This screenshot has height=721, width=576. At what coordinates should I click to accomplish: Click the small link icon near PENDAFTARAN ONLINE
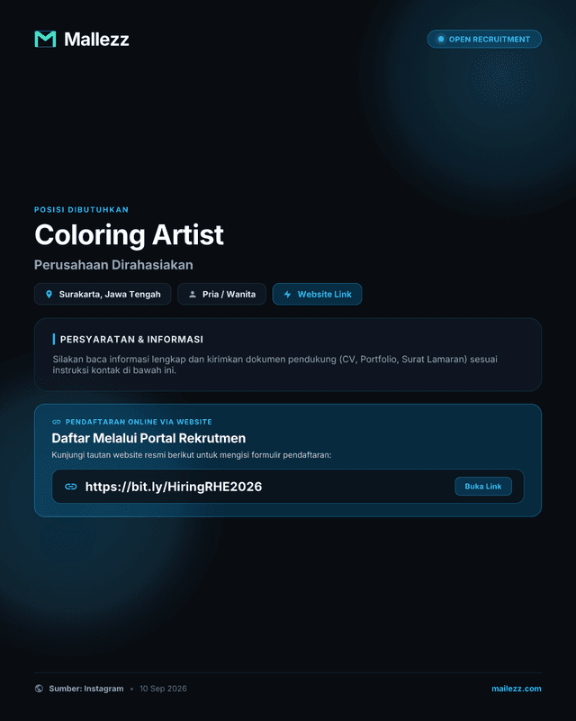(x=57, y=422)
